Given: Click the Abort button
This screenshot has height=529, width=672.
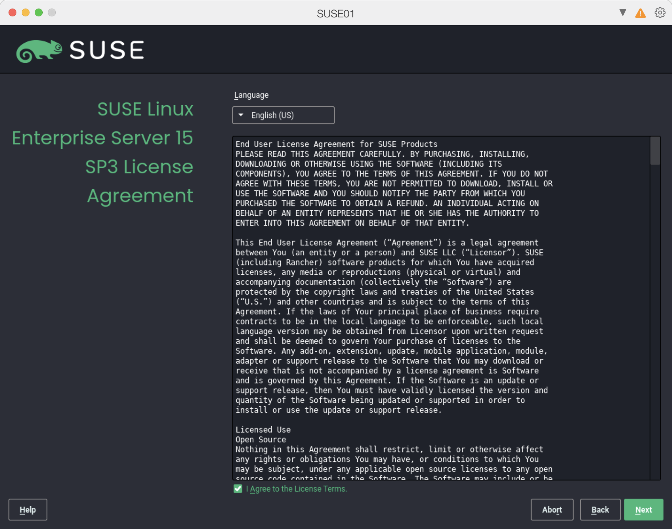Looking at the screenshot, I should coord(552,510).
